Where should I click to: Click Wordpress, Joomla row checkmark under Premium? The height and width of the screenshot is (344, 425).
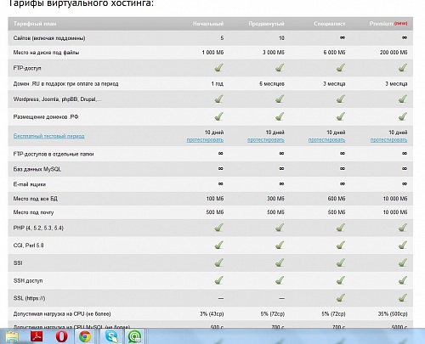(x=403, y=99)
